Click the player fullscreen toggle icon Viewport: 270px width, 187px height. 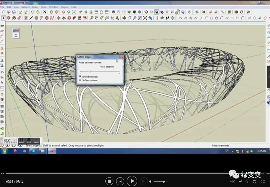[263, 181]
